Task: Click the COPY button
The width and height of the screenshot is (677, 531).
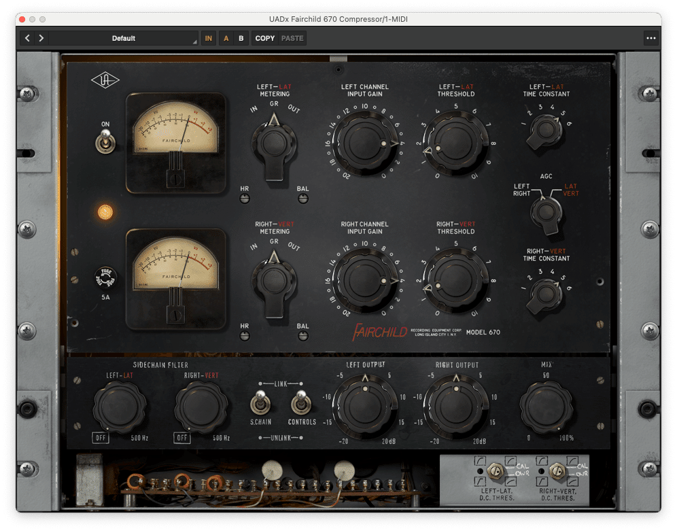Action: point(264,39)
